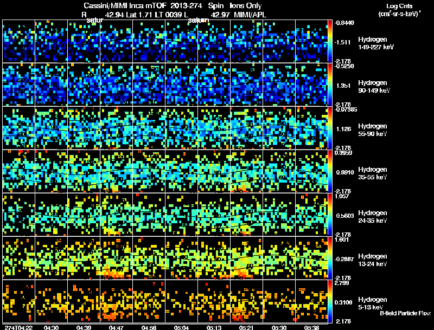Click the colorbar for Hydrogen 90-149 keV

click(330, 85)
